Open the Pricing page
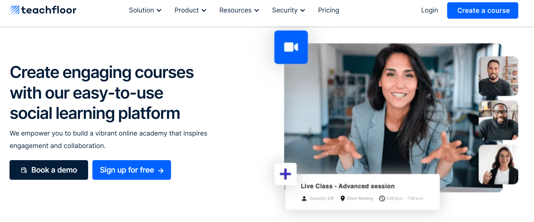This screenshot has width=534, height=222. tap(329, 10)
